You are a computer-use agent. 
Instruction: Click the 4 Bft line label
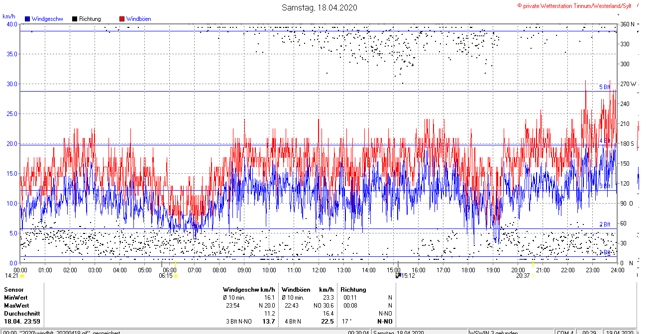[x=605, y=141]
